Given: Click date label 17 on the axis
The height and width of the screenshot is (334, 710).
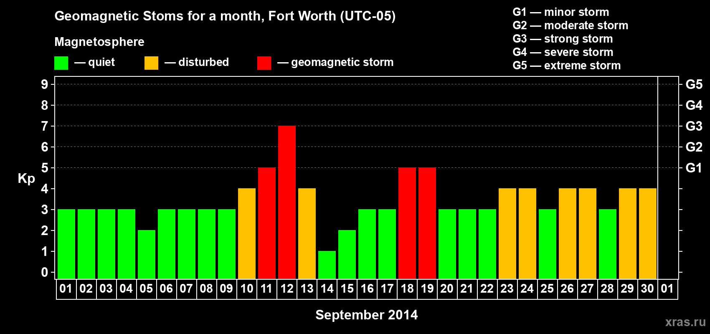Looking at the screenshot, I should click(387, 289).
